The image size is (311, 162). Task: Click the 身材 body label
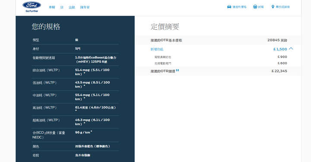(36, 49)
